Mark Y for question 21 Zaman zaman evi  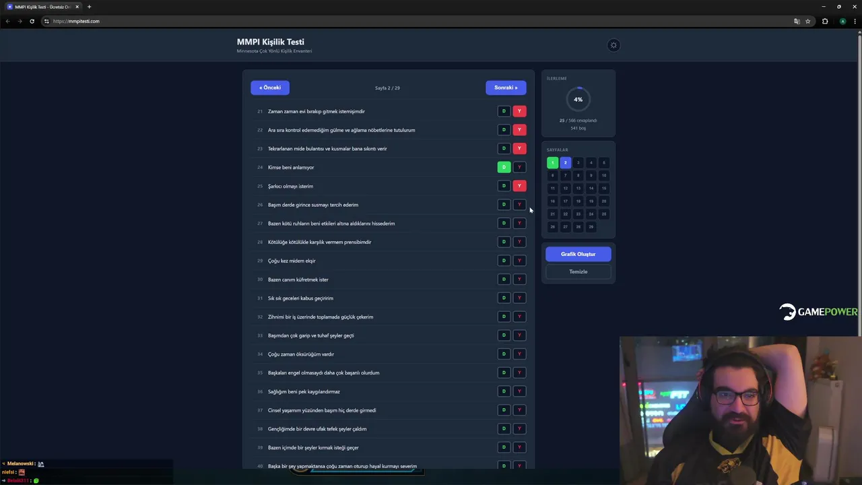tap(519, 111)
